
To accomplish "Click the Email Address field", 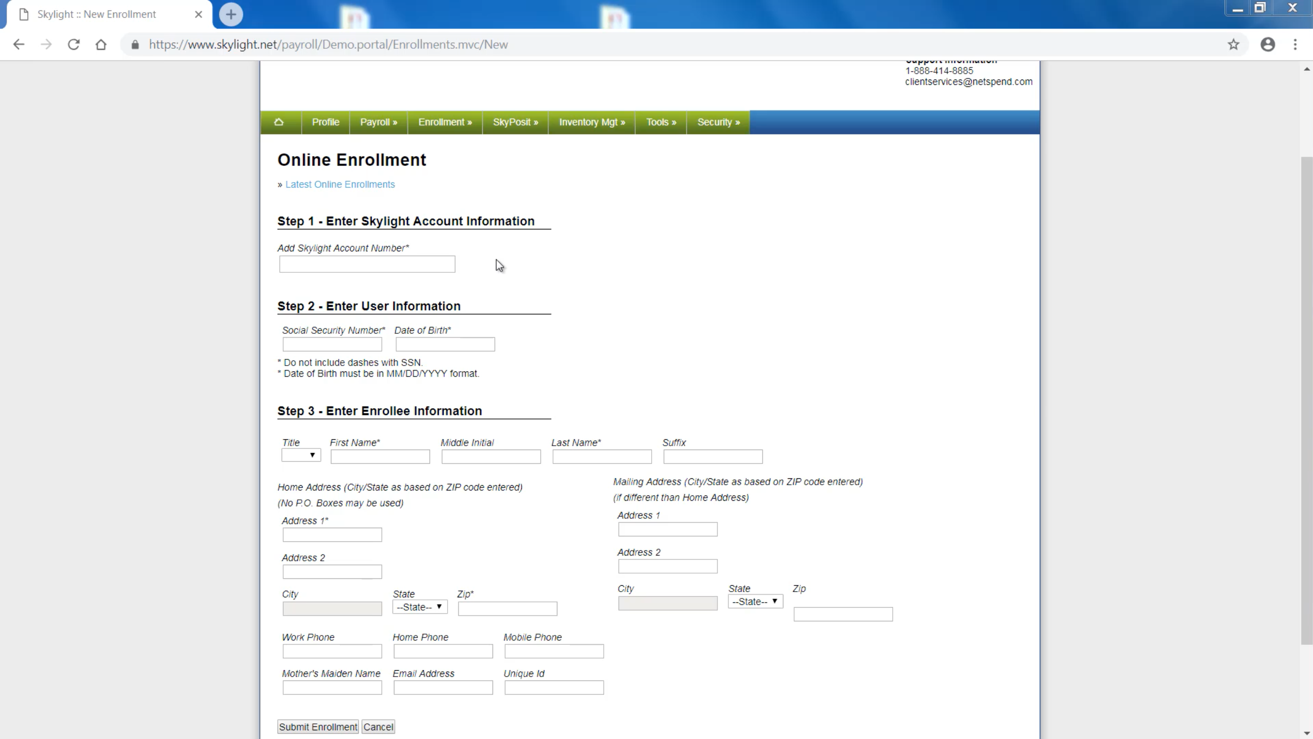I will [444, 688].
